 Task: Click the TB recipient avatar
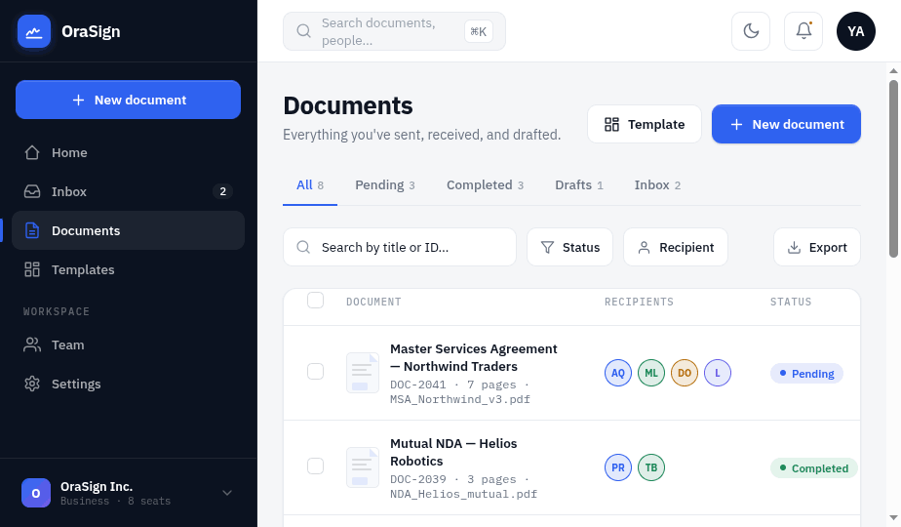(651, 467)
